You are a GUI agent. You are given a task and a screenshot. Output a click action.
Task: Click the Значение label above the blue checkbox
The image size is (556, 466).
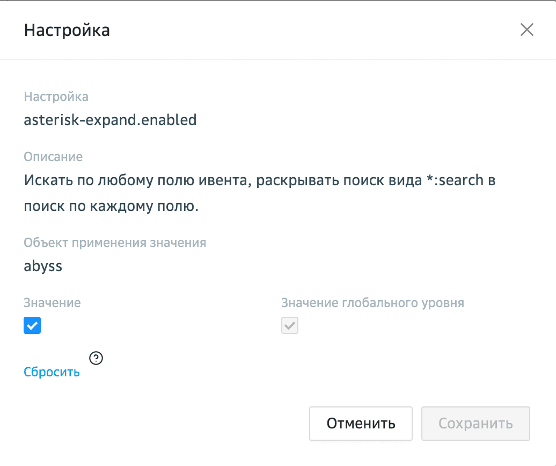coord(52,303)
